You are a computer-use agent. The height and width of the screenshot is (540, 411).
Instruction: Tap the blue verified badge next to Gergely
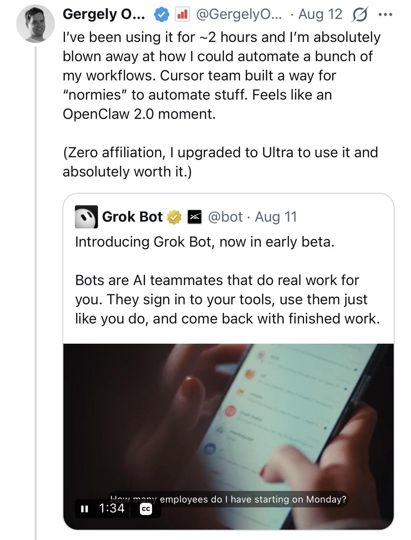tap(162, 15)
